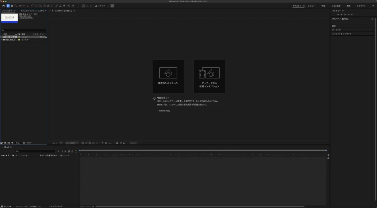377x208 pixels.
Task: Switch to the レビュー workspace
Action: pyautogui.click(x=311, y=6)
